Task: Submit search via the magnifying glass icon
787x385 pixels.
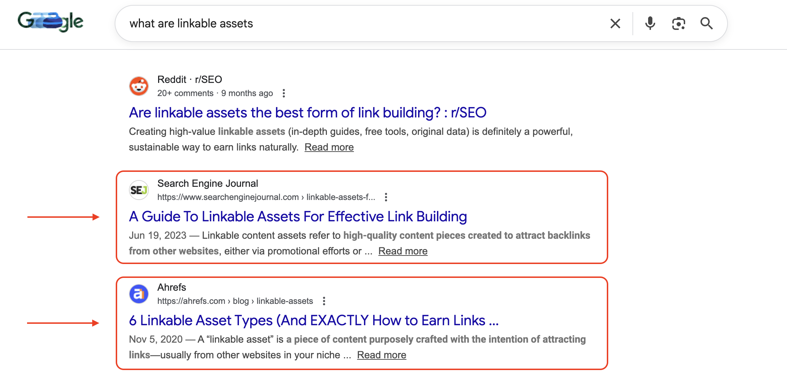Action: [x=707, y=23]
